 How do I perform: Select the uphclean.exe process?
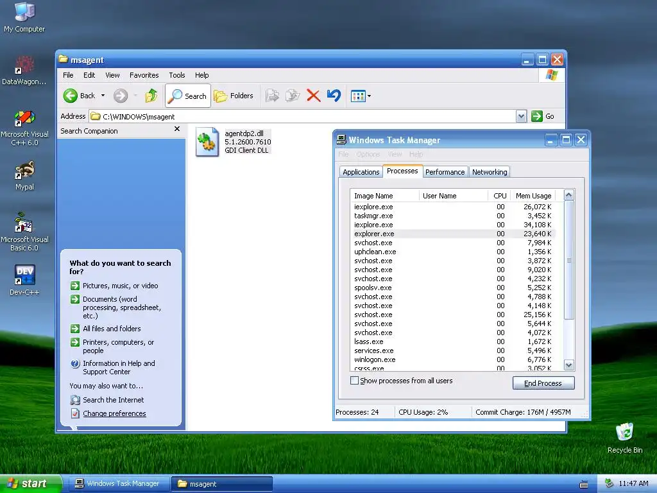pos(453,252)
